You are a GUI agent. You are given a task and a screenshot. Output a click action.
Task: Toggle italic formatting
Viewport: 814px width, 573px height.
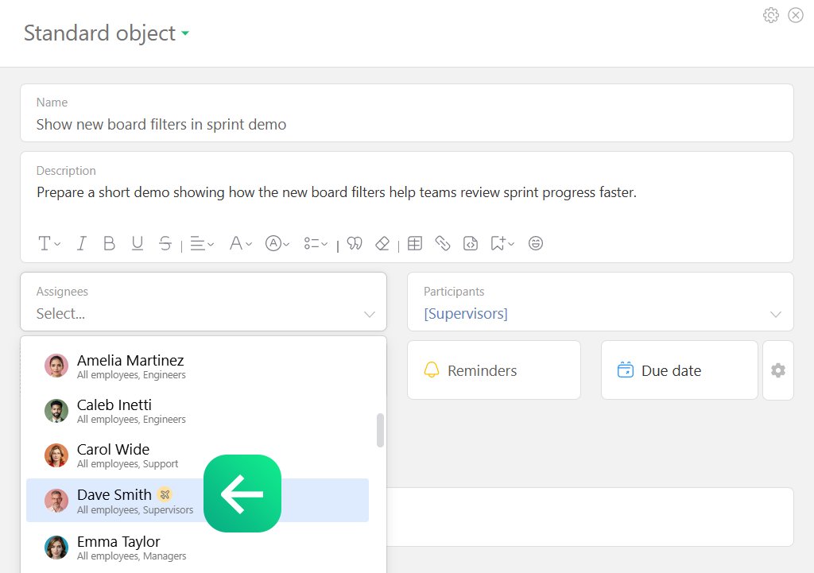[x=82, y=243]
